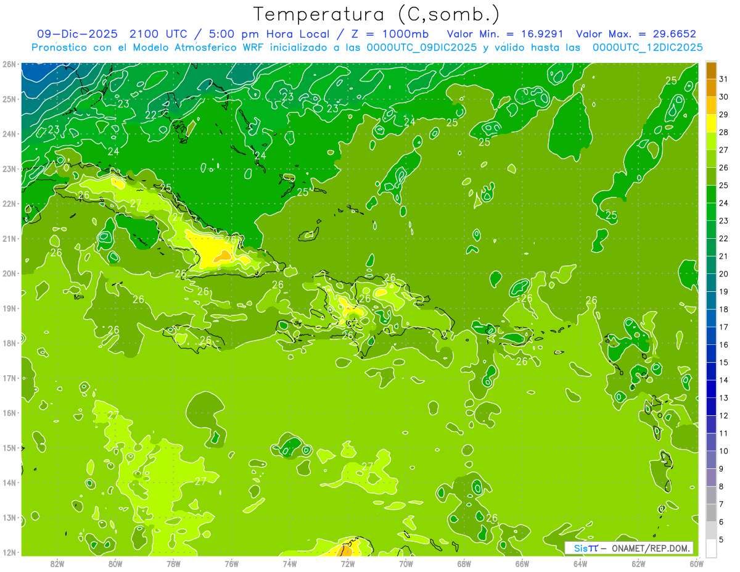Click the '24N' latitude axis label

tap(9, 134)
